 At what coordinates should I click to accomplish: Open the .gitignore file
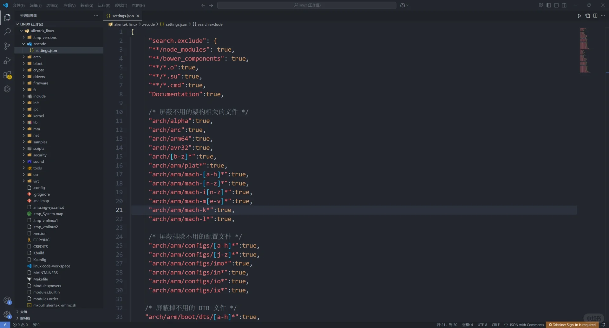59,194
